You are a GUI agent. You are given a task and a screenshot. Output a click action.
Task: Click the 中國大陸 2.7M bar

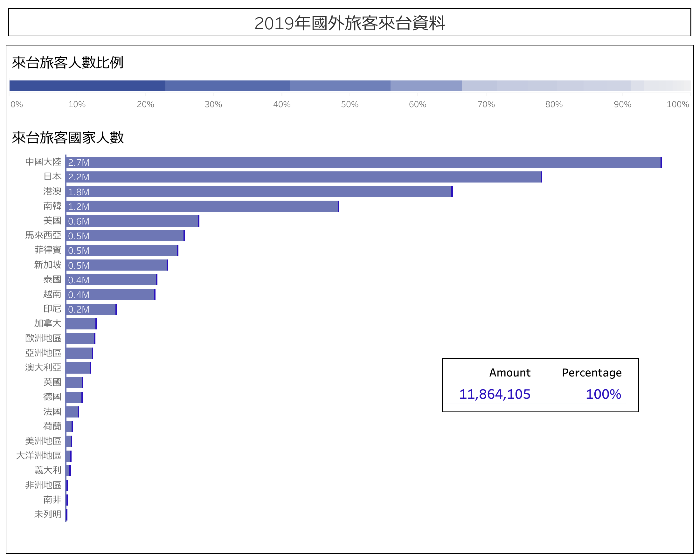click(364, 162)
